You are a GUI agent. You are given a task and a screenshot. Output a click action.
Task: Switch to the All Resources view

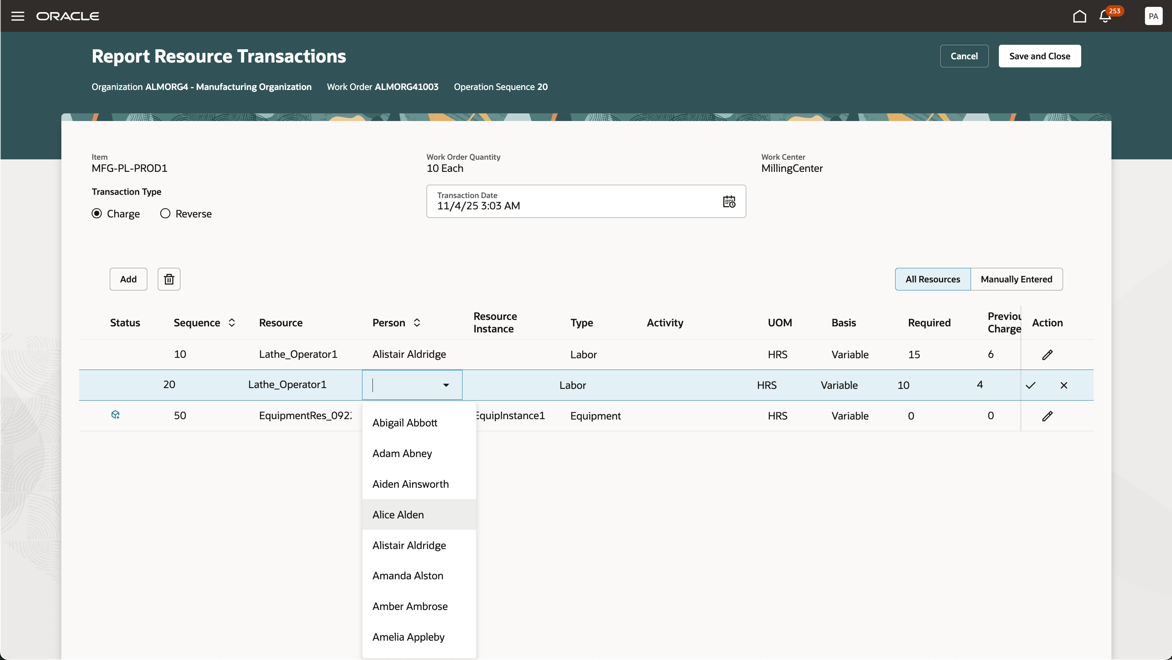coord(933,279)
